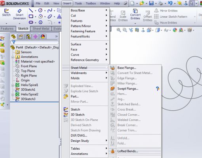Open the Rectangle tool dropdown arrow
Viewport: 202px width, 158px height.
pyautogui.click(x=35, y=17)
